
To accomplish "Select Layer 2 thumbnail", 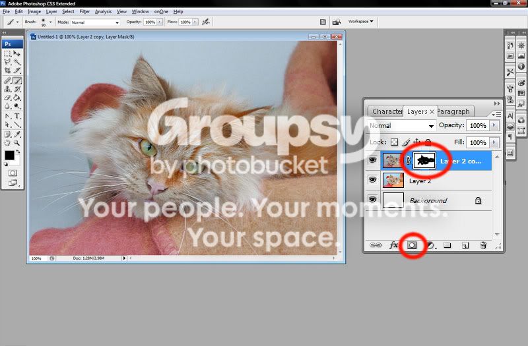I will point(393,180).
